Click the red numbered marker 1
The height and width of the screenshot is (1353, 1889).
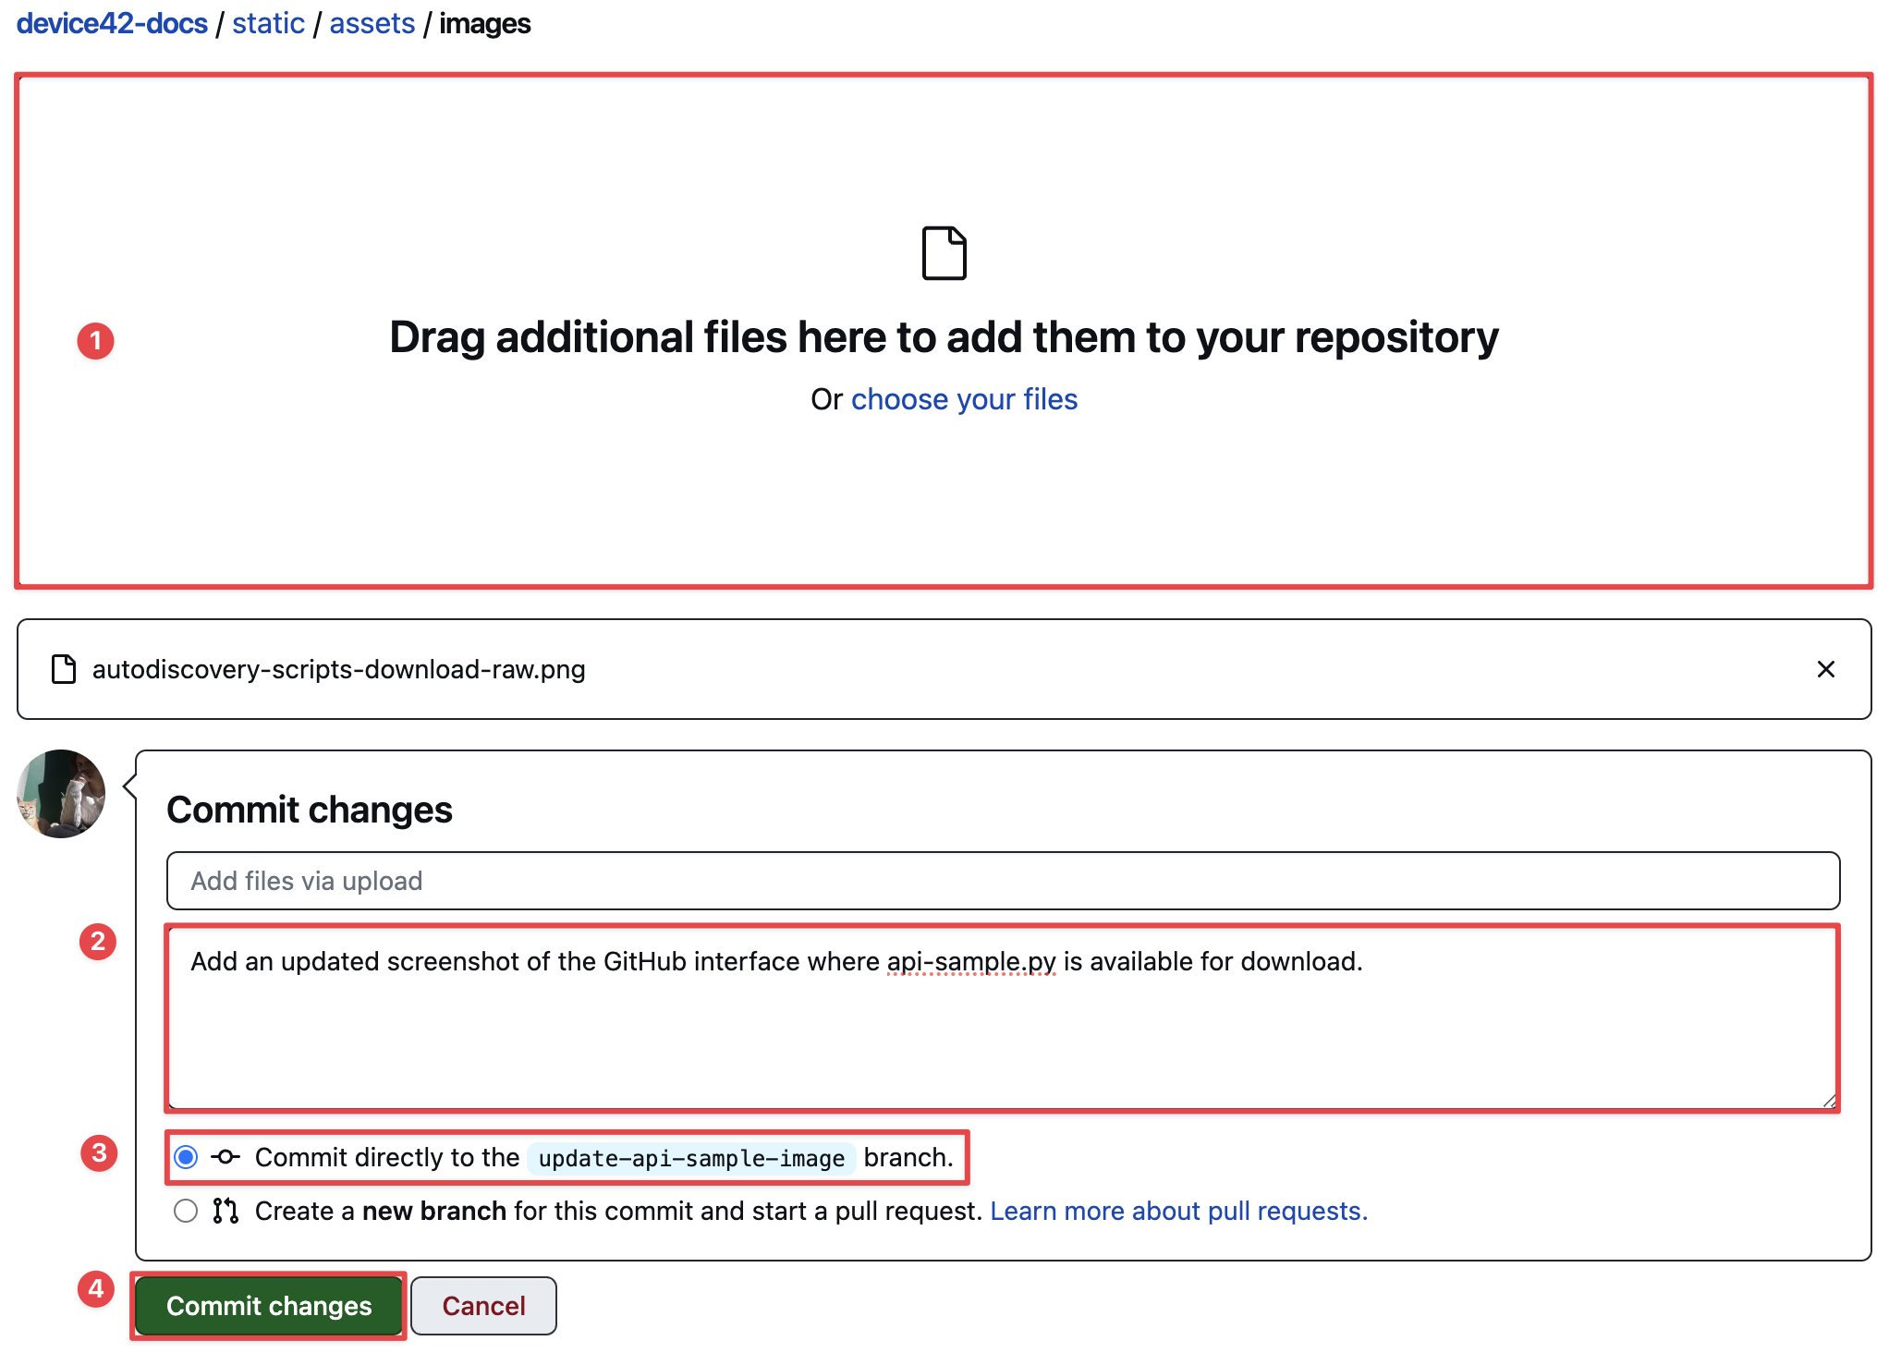(95, 341)
